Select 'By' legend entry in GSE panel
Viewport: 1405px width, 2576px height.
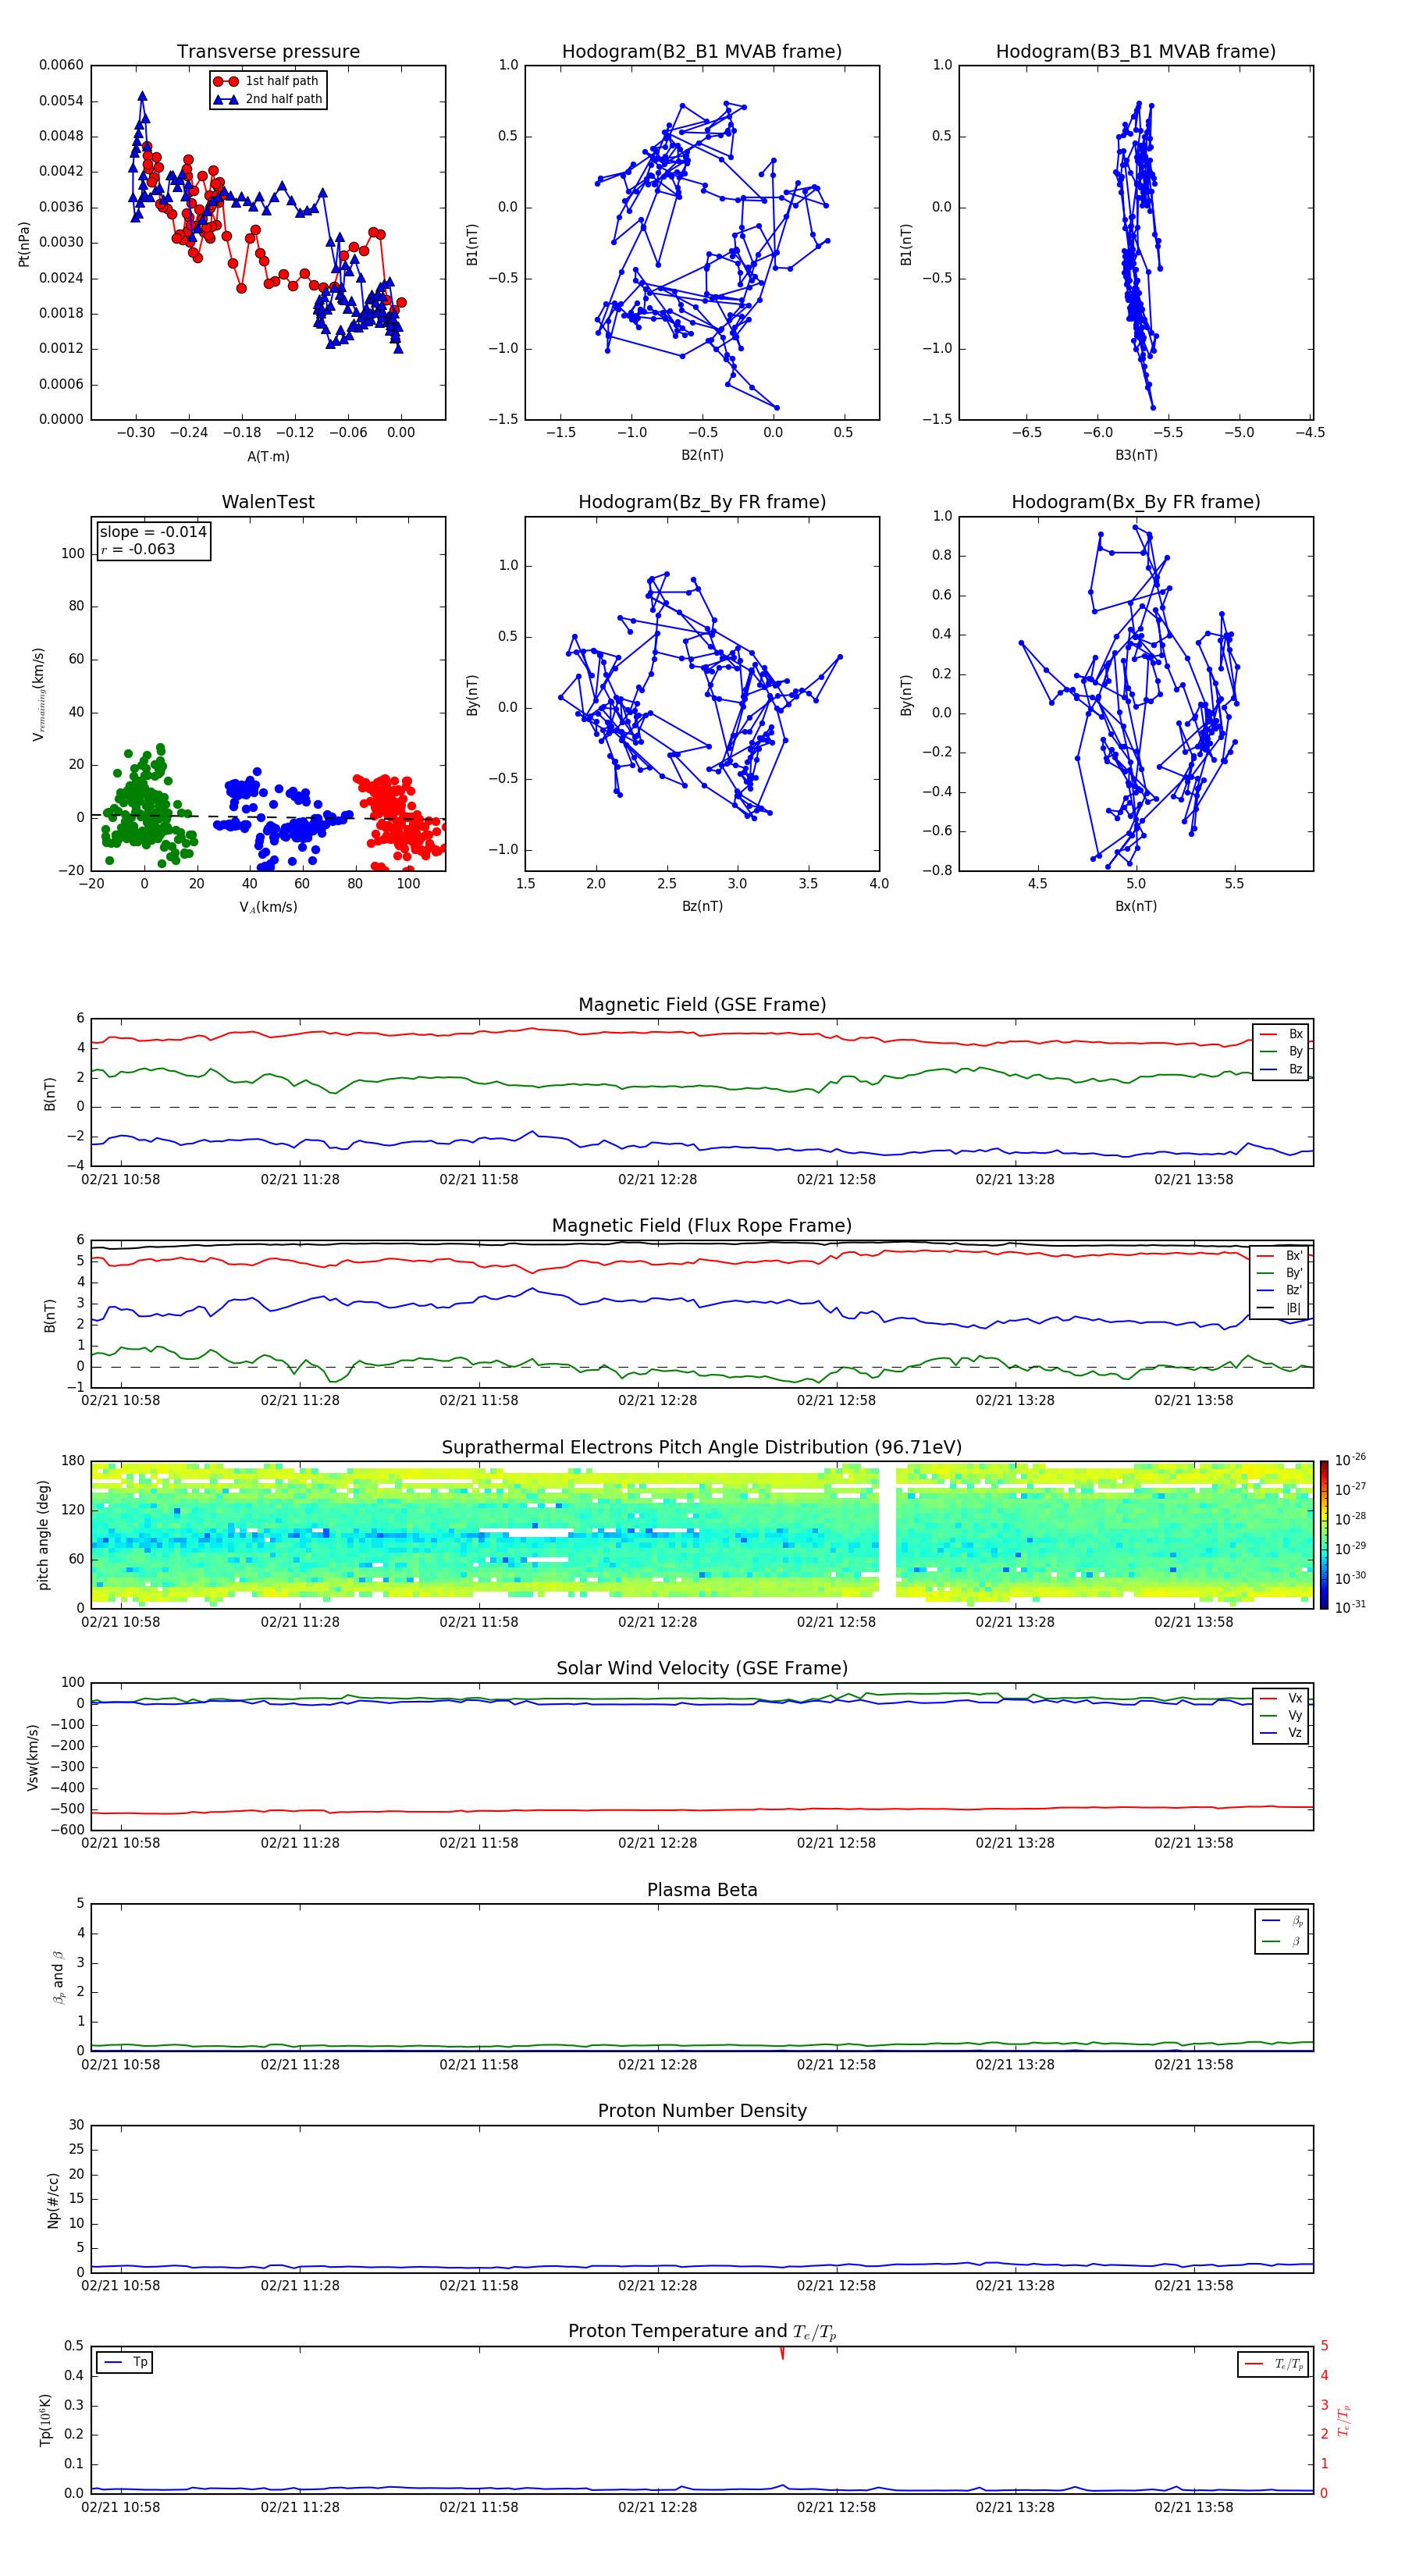tap(1282, 1051)
